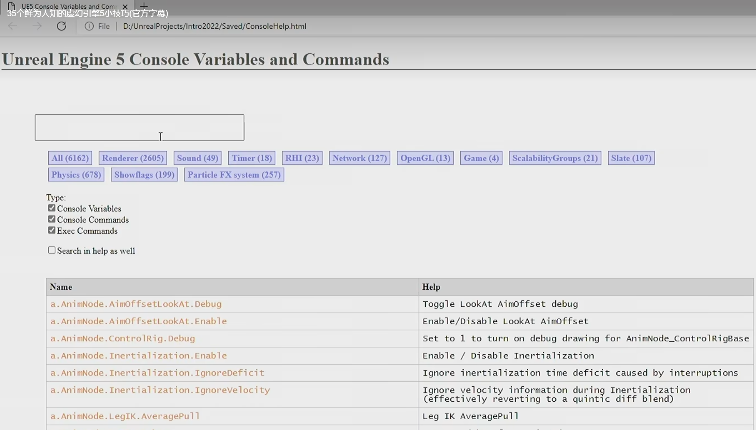Select a.AnimNode.AimOffsetLookAt.Enable entry

[138, 321]
